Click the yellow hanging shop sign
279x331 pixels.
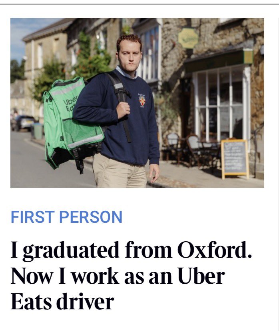(x=188, y=38)
